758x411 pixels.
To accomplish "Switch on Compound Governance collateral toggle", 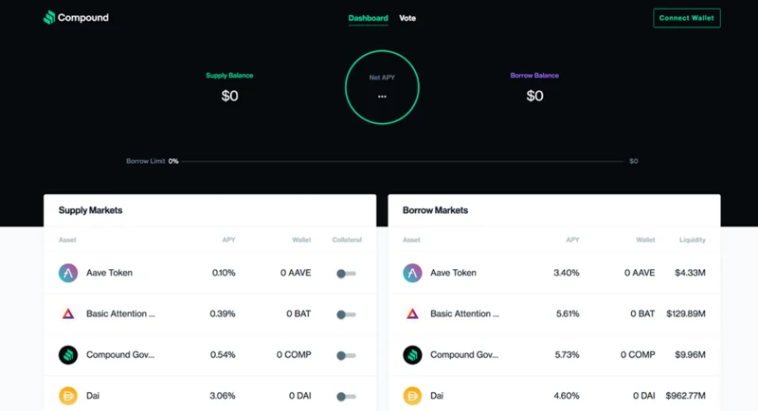I will coord(346,356).
